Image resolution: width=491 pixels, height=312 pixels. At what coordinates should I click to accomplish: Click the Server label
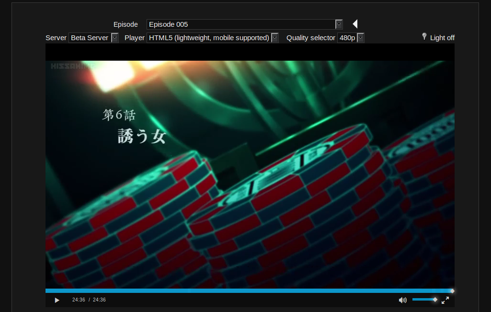click(56, 38)
